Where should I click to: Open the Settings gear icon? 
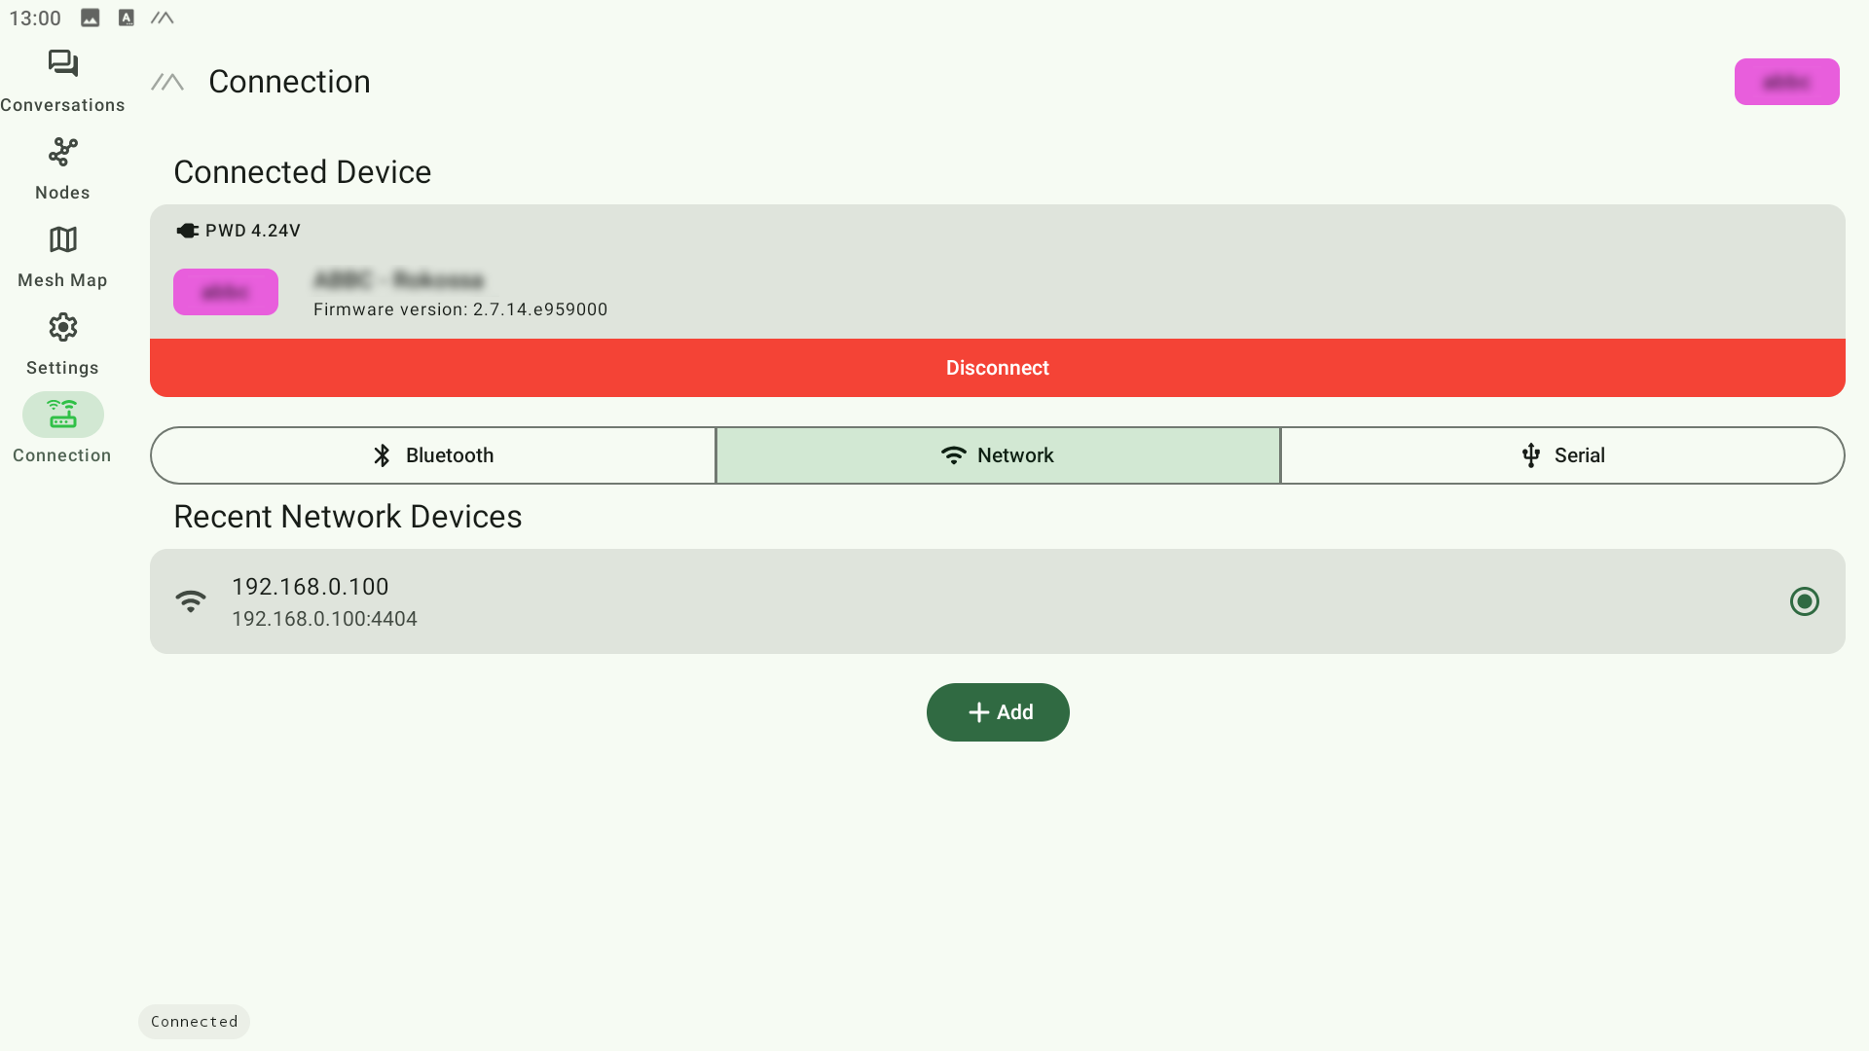tap(63, 327)
